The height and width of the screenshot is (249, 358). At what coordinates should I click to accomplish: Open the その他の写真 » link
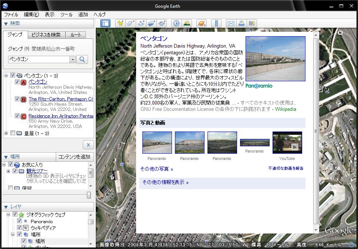pos(157,169)
